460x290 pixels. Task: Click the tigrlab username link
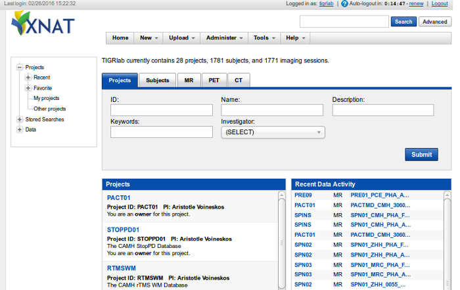(x=326, y=3)
